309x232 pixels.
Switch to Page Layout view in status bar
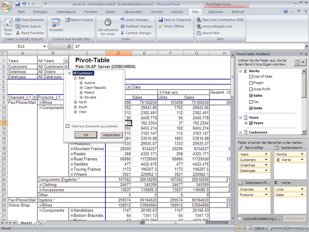pyautogui.click(x=244, y=228)
